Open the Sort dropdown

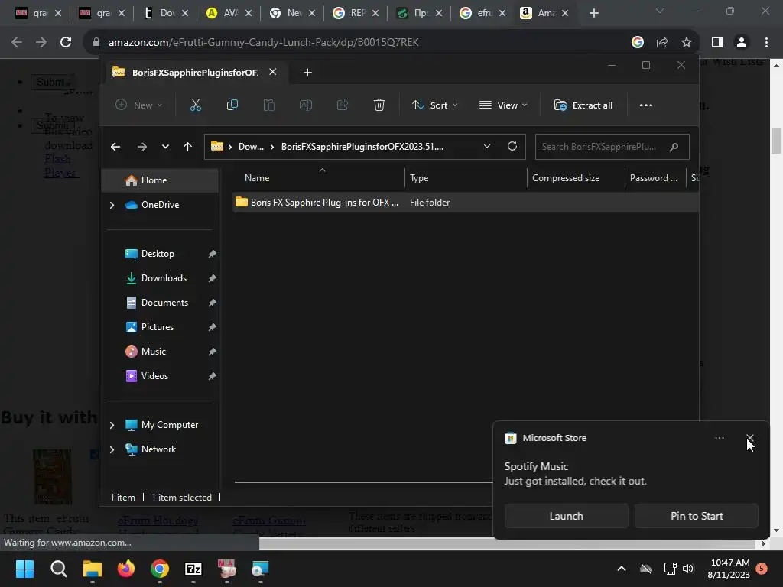point(434,105)
